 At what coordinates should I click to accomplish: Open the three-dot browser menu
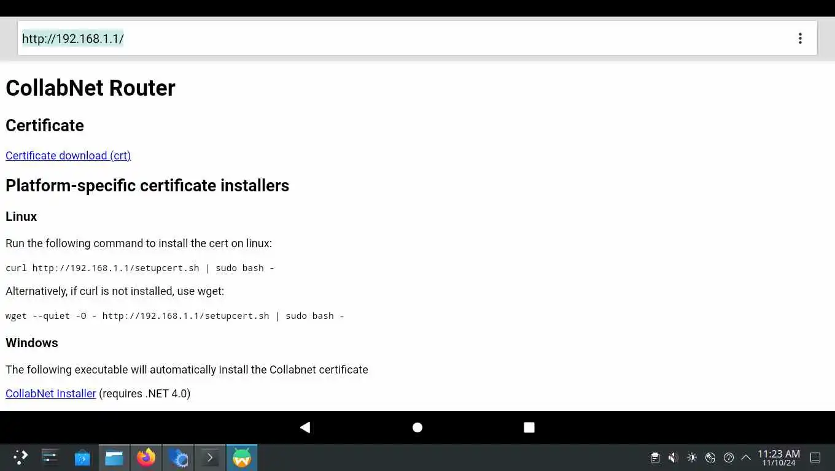tap(799, 39)
